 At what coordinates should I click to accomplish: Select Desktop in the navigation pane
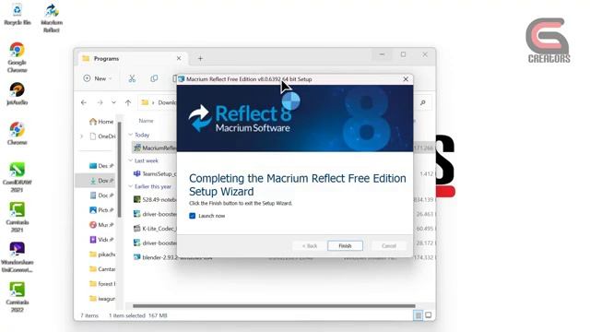(x=101, y=166)
